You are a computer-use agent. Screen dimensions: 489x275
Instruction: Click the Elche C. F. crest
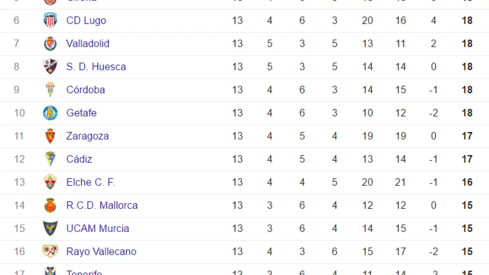click(50, 182)
